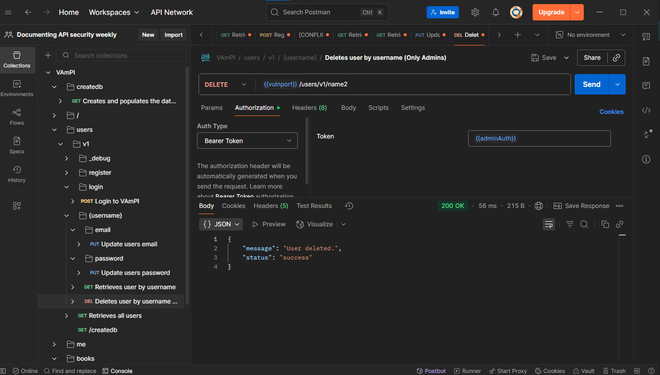Open the JSON format dropdown
660x375 pixels.
[221, 224]
